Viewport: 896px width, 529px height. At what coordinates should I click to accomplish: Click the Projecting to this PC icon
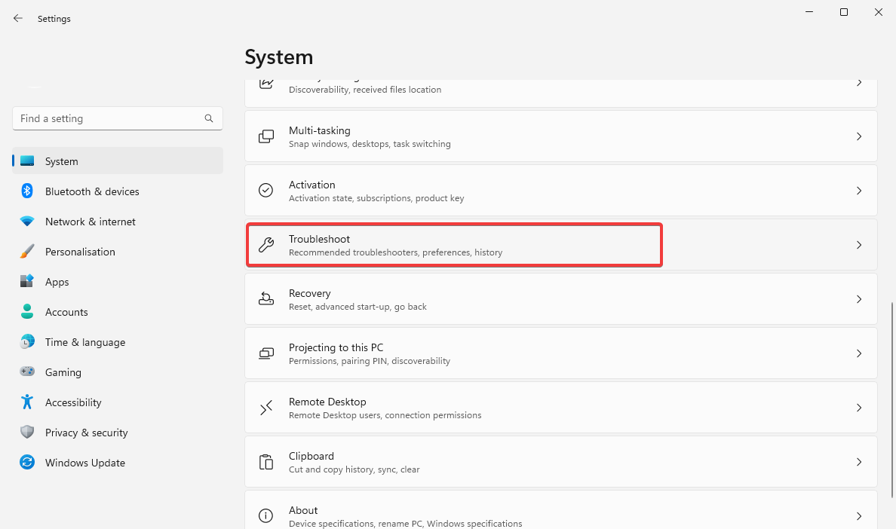265,353
